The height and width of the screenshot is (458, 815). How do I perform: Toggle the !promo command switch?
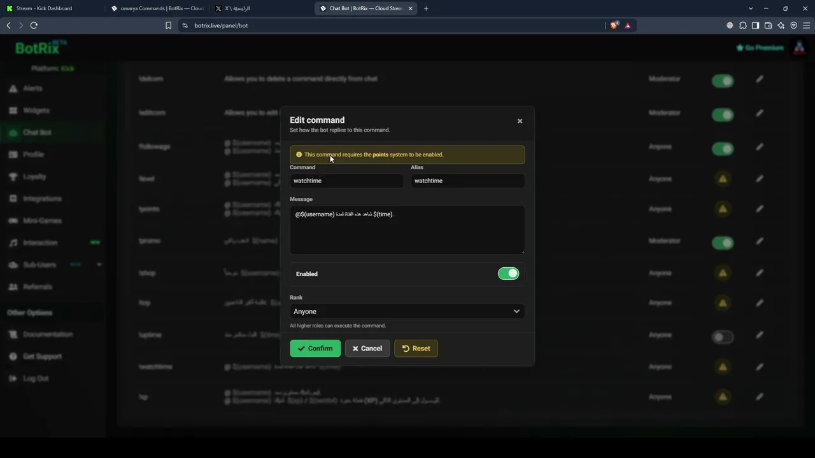pos(723,242)
